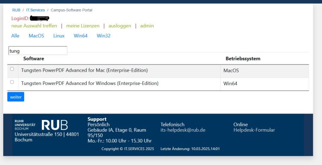322x165 pixels.
Task: Filter software by Linux
Action: pyautogui.click(x=59, y=36)
